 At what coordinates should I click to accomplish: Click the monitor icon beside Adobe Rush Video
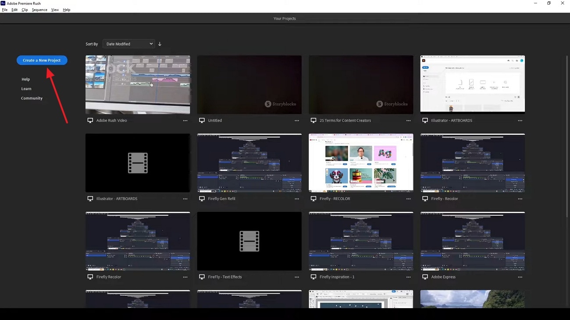click(x=91, y=120)
